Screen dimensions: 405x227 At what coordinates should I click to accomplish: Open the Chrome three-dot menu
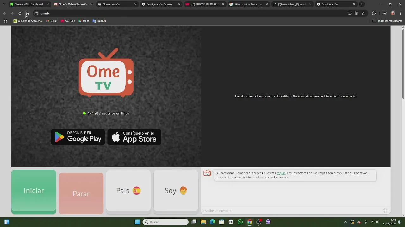coord(401,13)
